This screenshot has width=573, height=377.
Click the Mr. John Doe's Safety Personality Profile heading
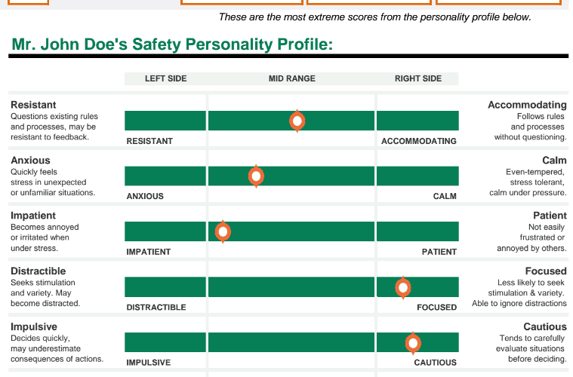pyautogui.click(x=172, y=45)
